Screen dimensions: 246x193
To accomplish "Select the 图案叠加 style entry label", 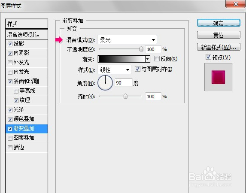I will click(24, 138).
